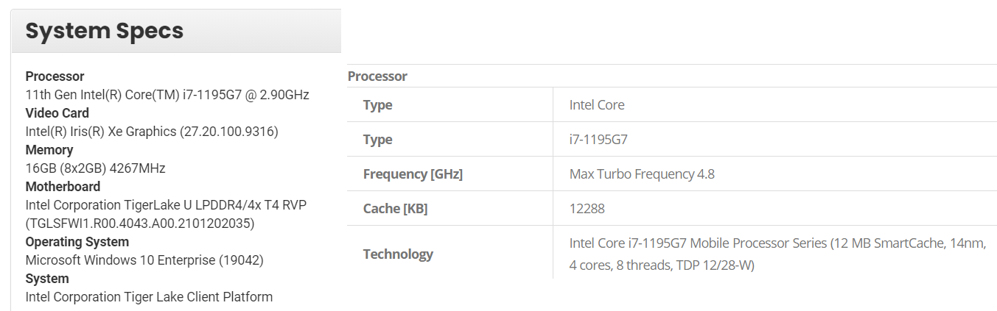Image resolution: width=997 pixels, height=311 pixels.
Task: Click the System Specs heading
Action: pyautogui.click(x=104, y=31)
